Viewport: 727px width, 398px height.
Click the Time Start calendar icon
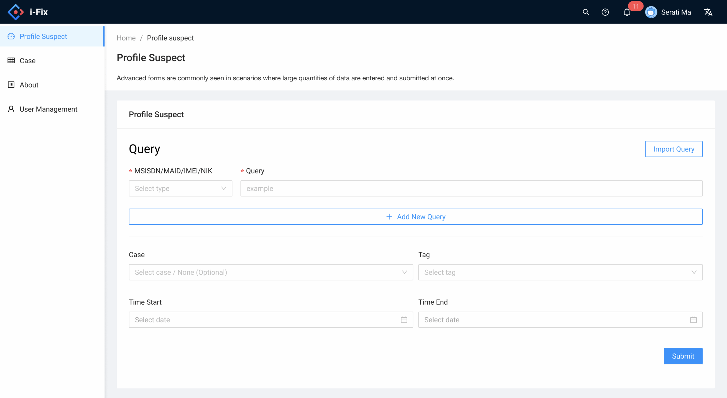tap(404, 320)
